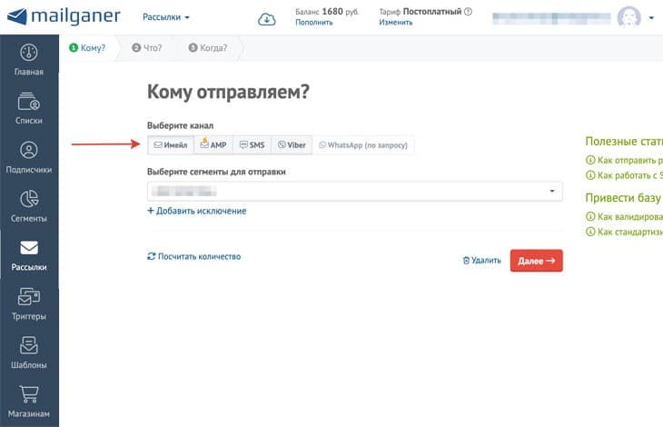Select the Имейл channel
Screen dimensions: 663x427
tap(170, 145)
